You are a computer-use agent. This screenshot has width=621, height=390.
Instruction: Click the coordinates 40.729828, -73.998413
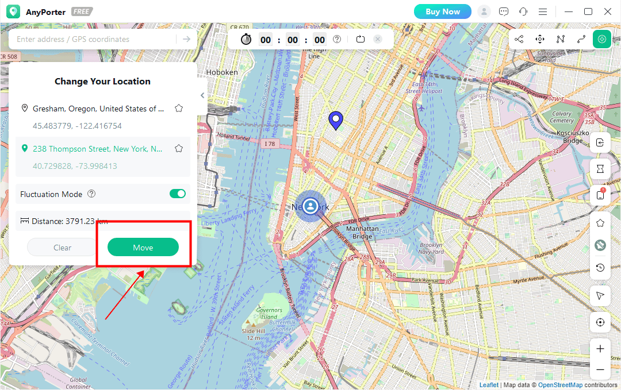point(75,166)
